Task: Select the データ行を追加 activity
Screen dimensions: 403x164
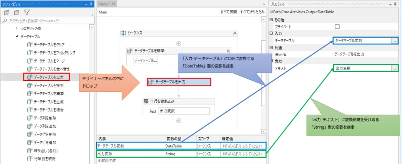Action: point(42,142)
